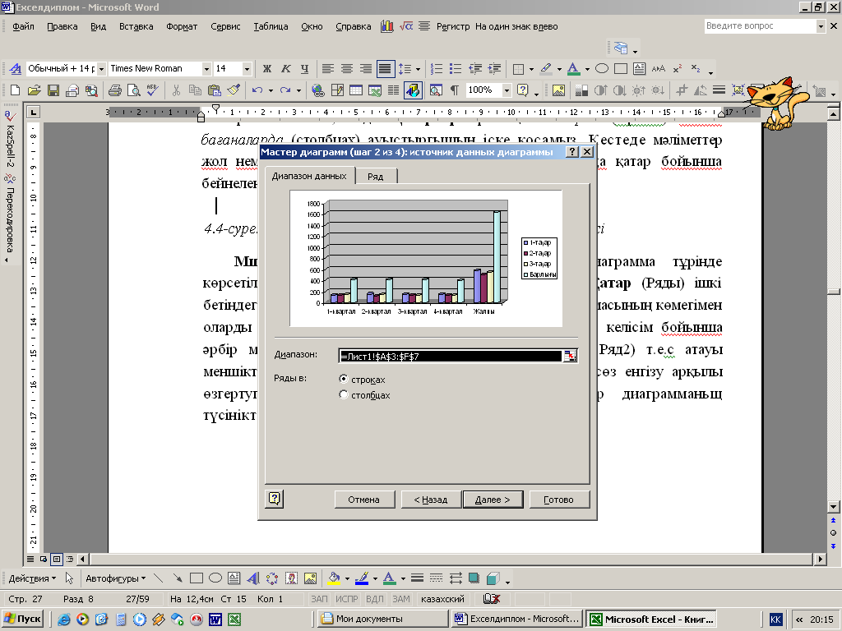The height and width of the screenshot is (631, 842).
Task: Paste clipboard contents using toolbar icon
Action: point(215,90)
